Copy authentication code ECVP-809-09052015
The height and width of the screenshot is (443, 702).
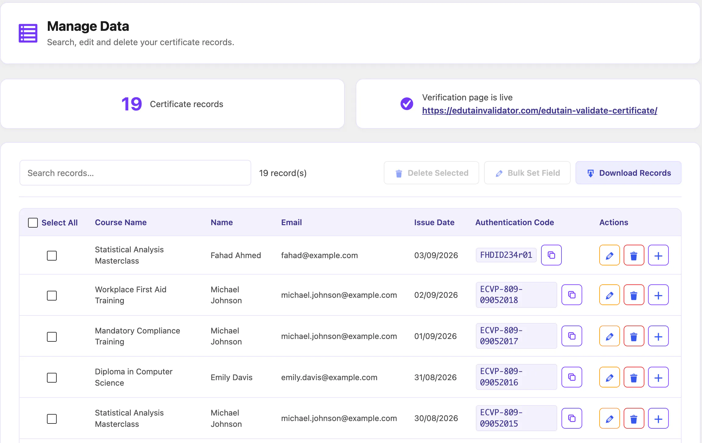[572, 418]
